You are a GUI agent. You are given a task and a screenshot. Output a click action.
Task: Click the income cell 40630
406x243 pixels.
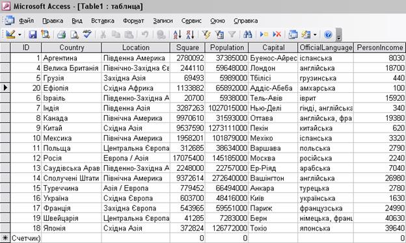coord(379,218)
